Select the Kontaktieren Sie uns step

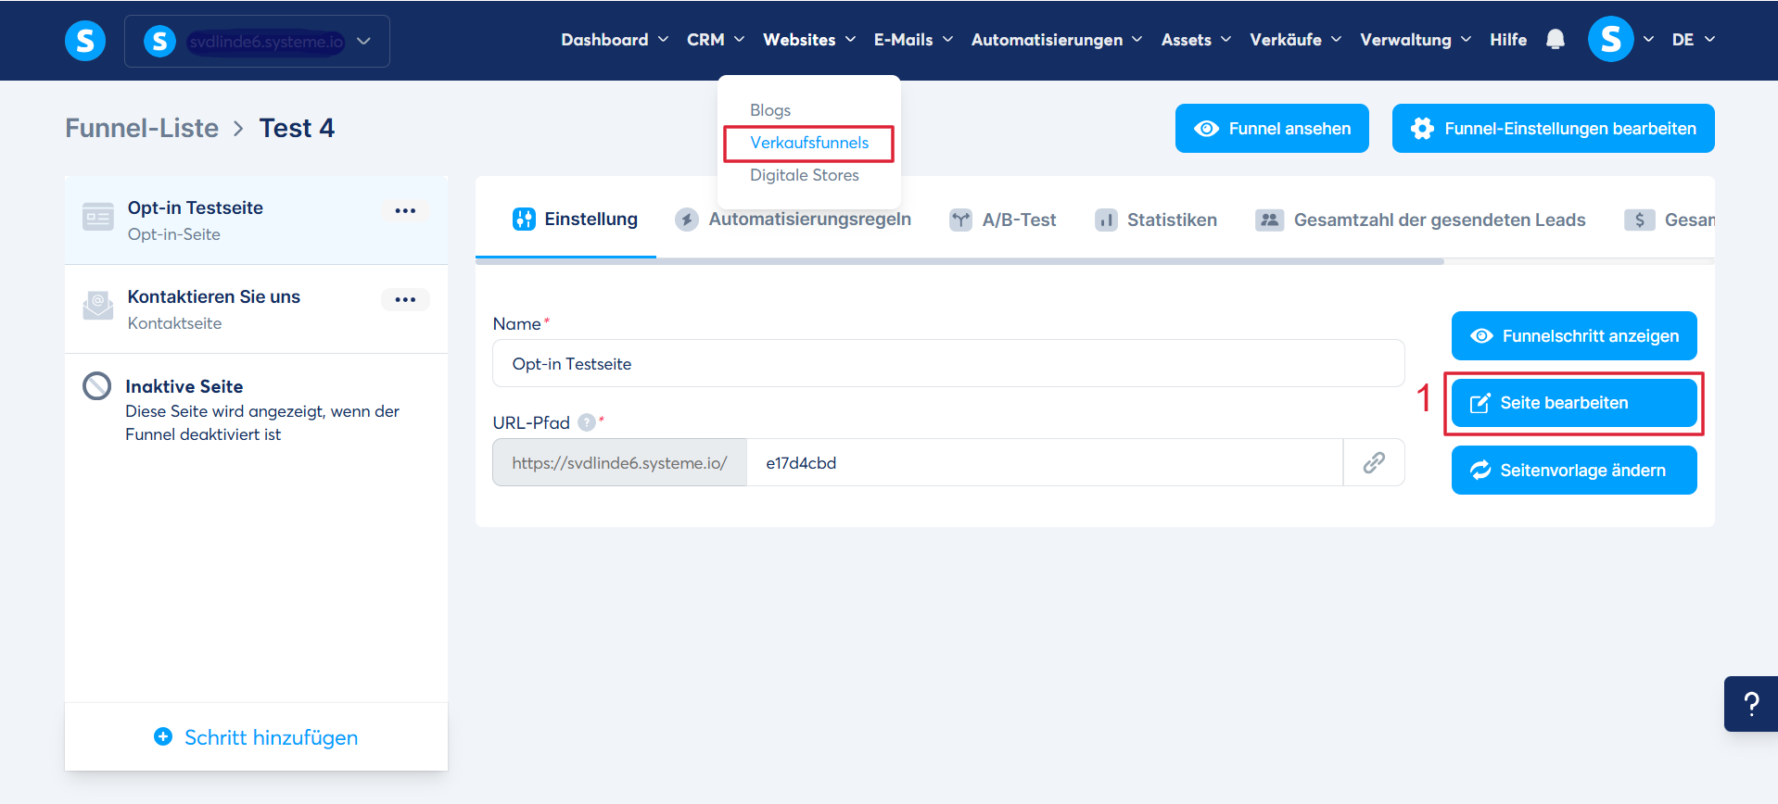coord(256,309)
